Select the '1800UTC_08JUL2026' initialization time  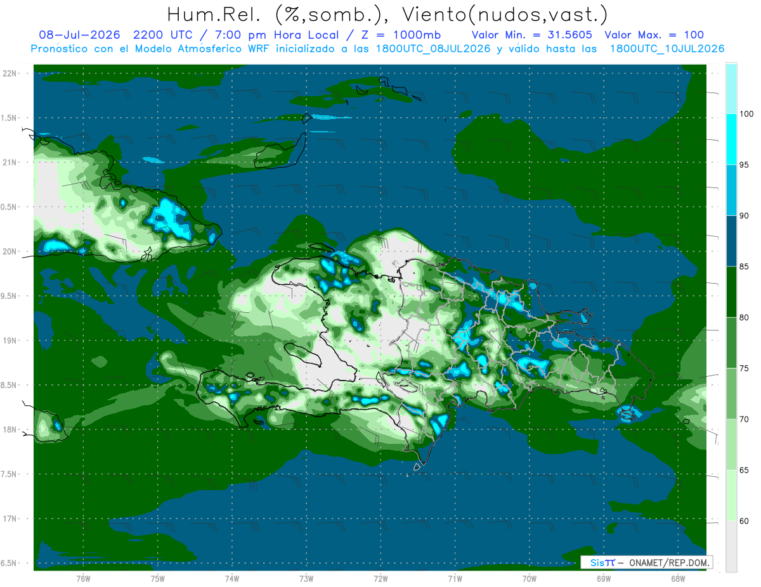point(433,49)
